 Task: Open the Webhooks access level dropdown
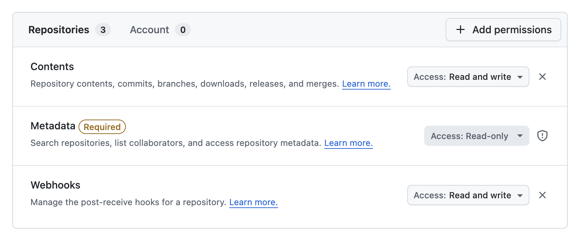(x=468, y=195)
